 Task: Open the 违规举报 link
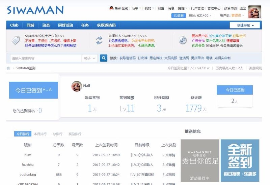(233, 41)
